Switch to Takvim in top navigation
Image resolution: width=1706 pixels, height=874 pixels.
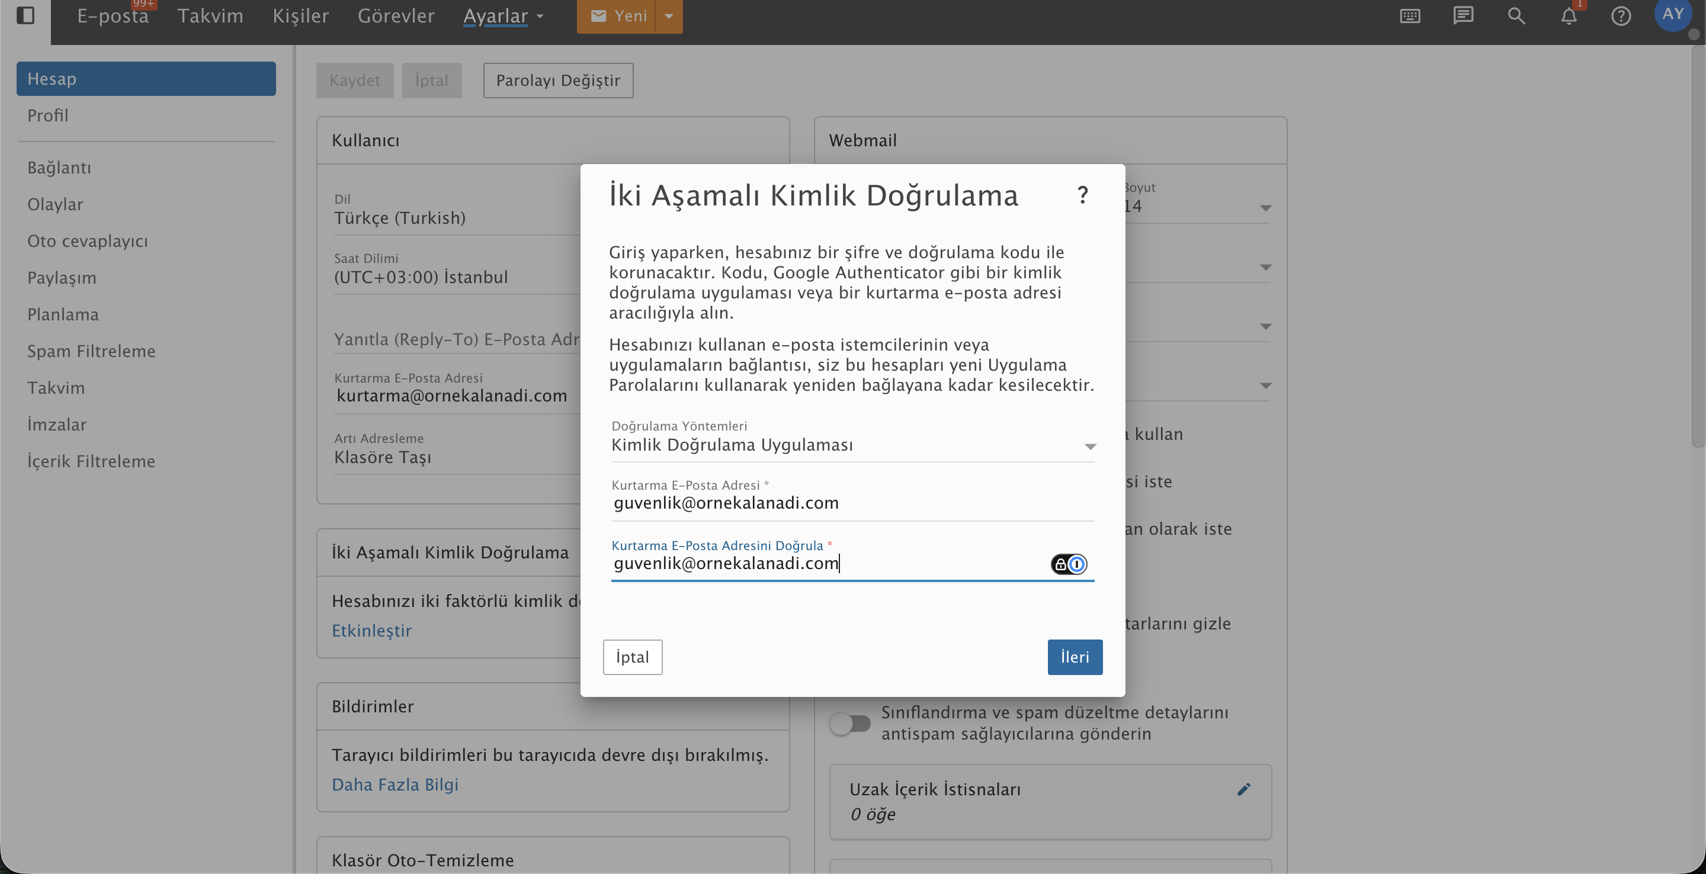(x=210, y=16)
